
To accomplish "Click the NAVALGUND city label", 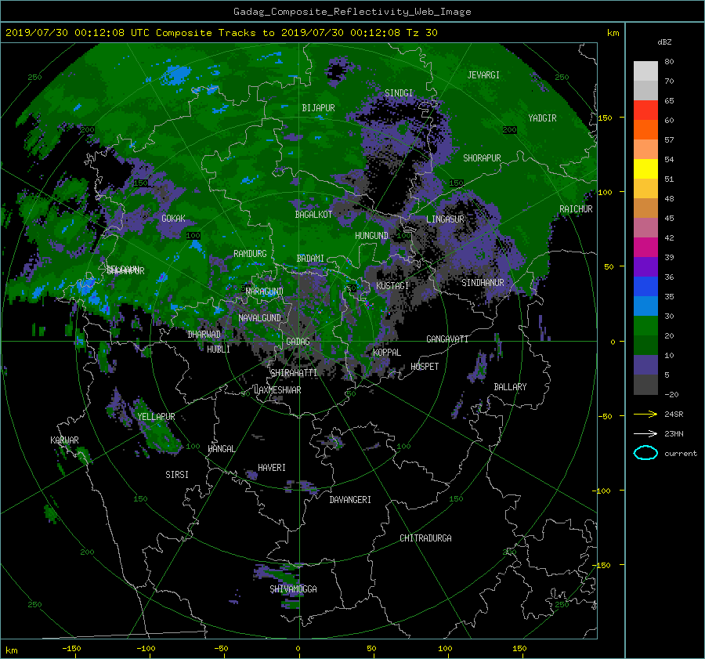I will pos(259,318).
